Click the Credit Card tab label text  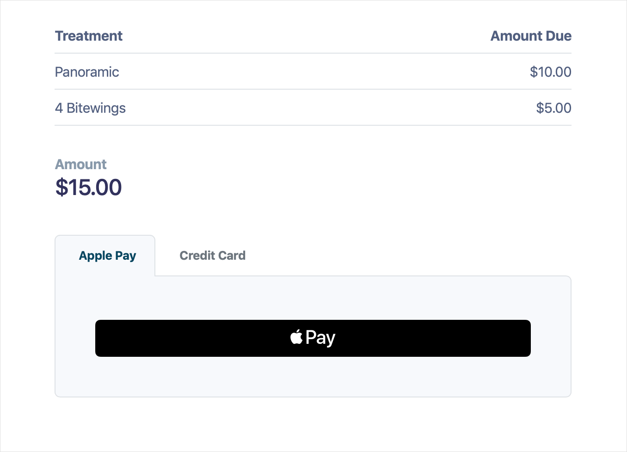212,256
